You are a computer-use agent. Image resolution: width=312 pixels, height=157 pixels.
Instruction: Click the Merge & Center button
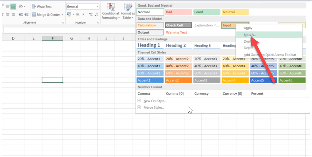pyautogui.click(x=46, y=14)
